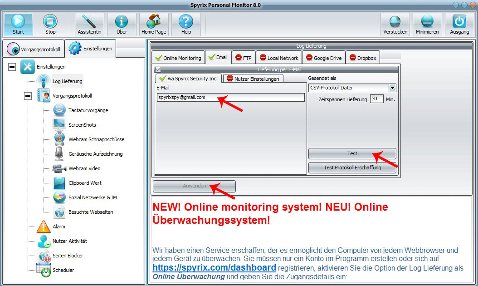Screen dimensions: 478x286
Task: Select the Tastaturvorgänge keyboard icon
Action: (59, 110)
